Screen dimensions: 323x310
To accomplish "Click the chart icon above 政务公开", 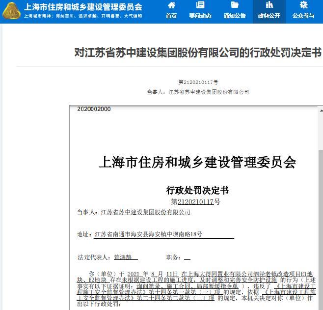I will coord(269,5).
